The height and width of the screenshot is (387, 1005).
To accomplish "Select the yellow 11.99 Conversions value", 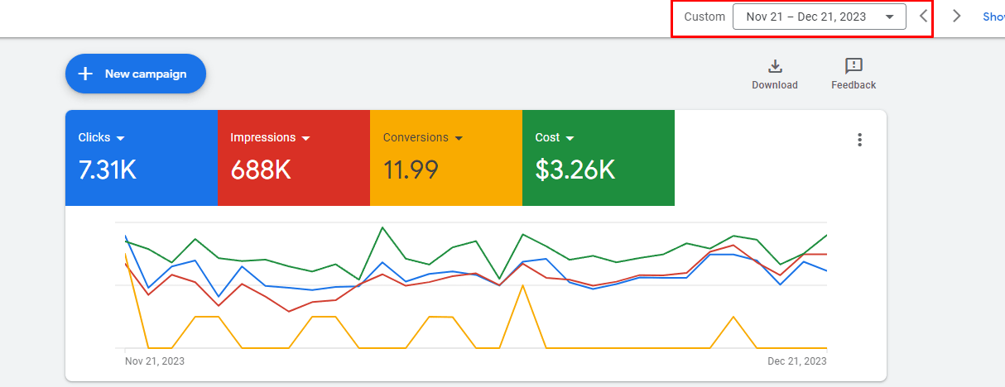I will pos(411,170).
